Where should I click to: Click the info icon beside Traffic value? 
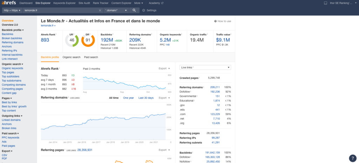231,34
